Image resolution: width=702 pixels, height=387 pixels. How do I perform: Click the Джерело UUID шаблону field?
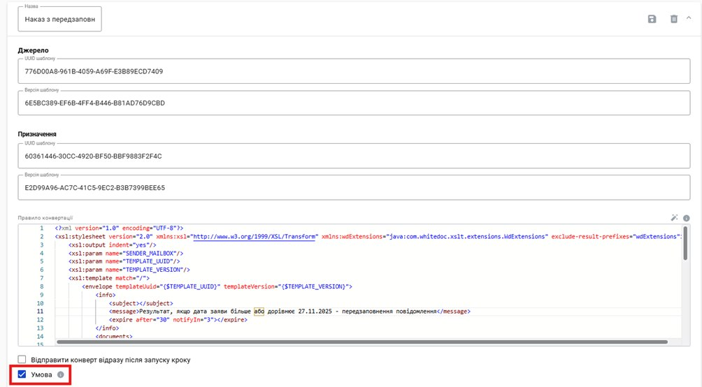tap(354, 71)
